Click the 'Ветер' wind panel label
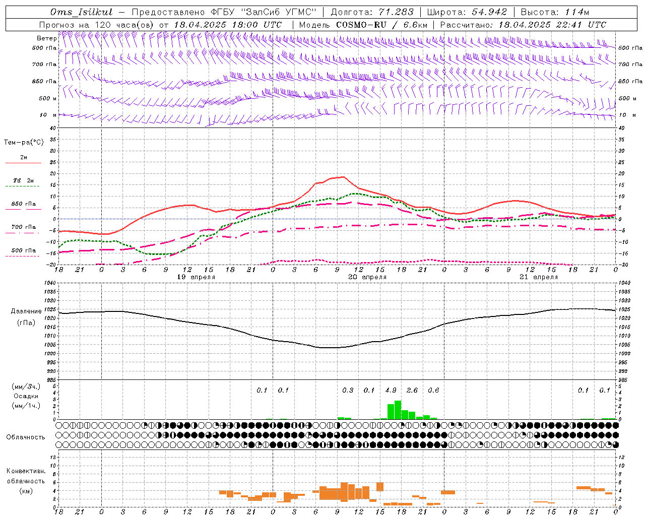This screenshot has height=516, width=645. 47,38
